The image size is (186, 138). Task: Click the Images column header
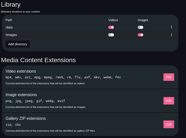click(143, 20)
